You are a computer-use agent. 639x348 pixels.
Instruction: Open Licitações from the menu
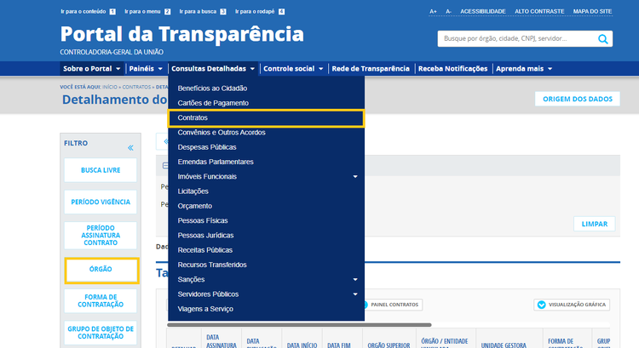(x=193, y=191)
